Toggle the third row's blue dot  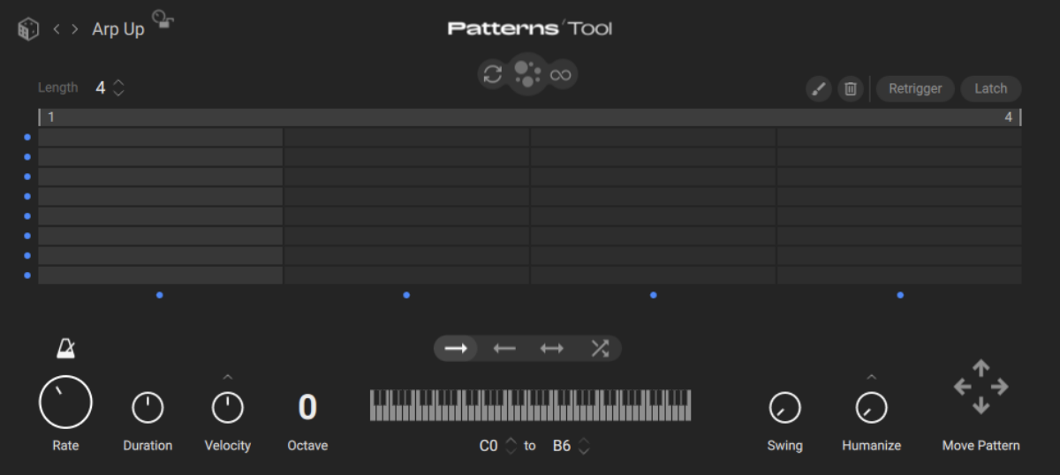coord(27,177)
